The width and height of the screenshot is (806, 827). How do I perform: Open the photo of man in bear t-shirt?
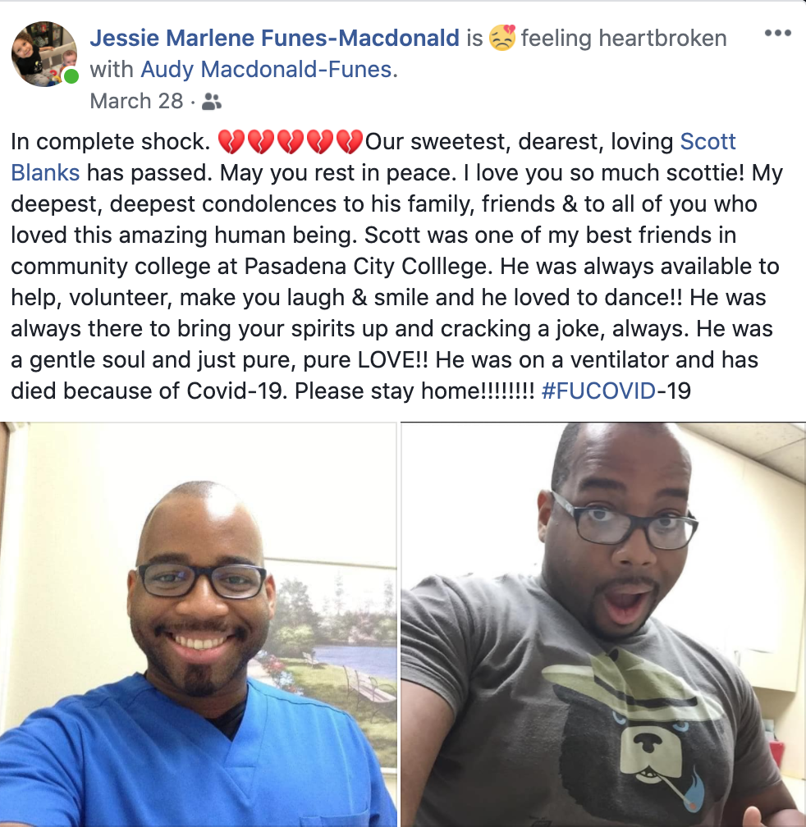603,624
